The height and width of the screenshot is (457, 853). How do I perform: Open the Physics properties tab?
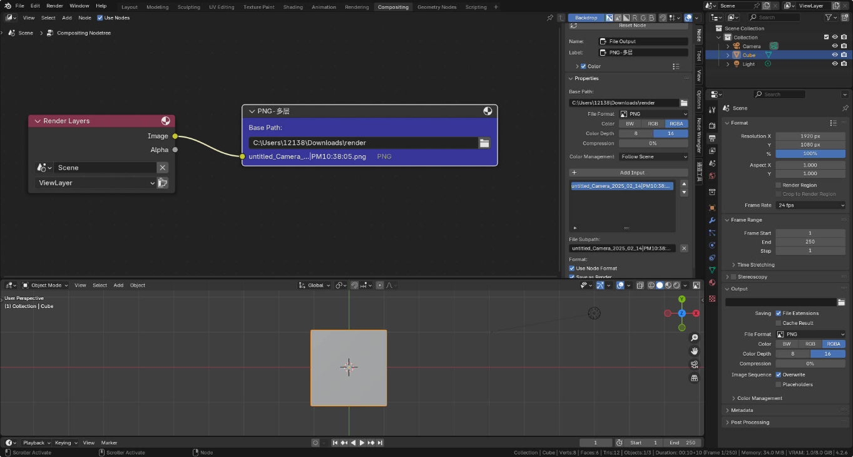coord(712,245)
